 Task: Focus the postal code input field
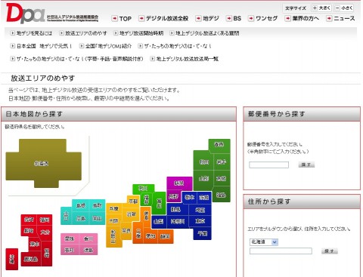(x=268, y=165)
